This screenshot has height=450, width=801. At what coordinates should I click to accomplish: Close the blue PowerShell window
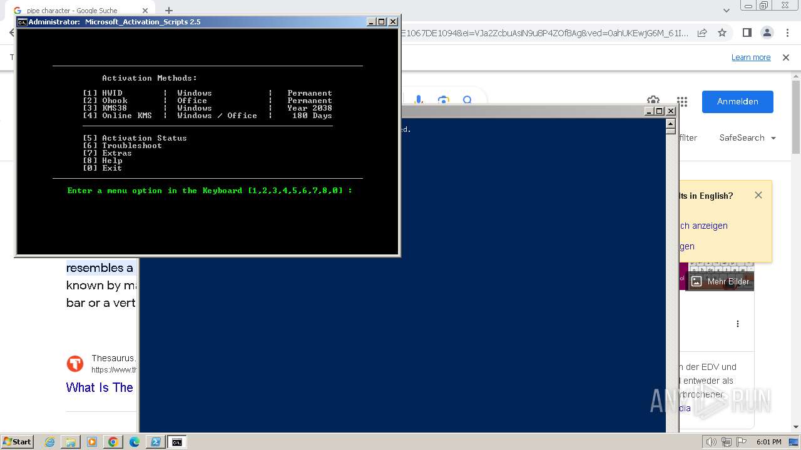pos(671,111)
